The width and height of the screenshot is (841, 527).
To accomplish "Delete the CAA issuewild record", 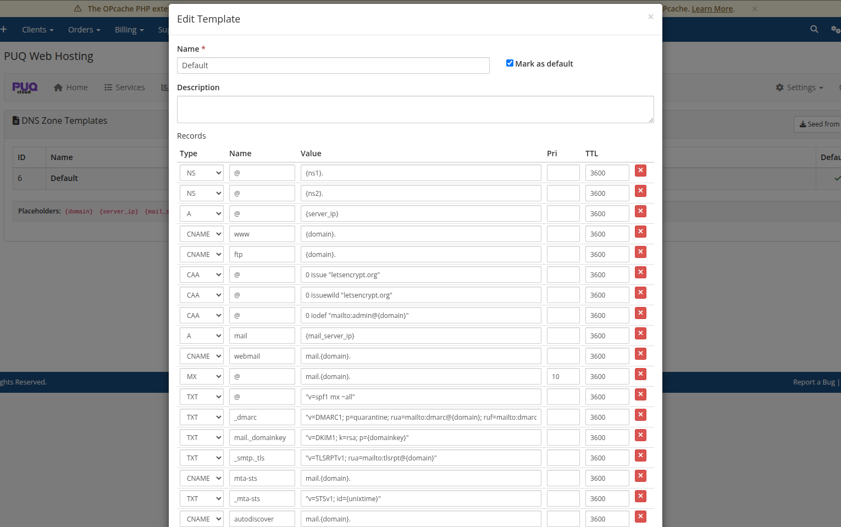I will [x=640, y=293].
